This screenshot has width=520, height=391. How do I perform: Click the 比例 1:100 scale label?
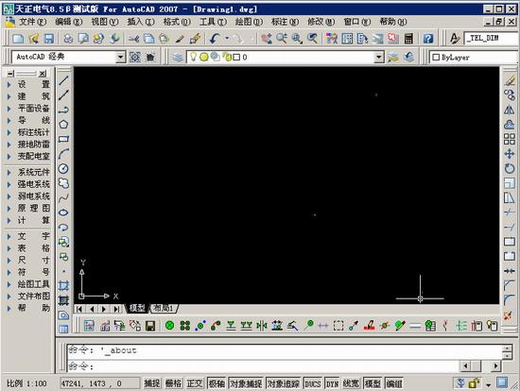[x=26, y=383]
